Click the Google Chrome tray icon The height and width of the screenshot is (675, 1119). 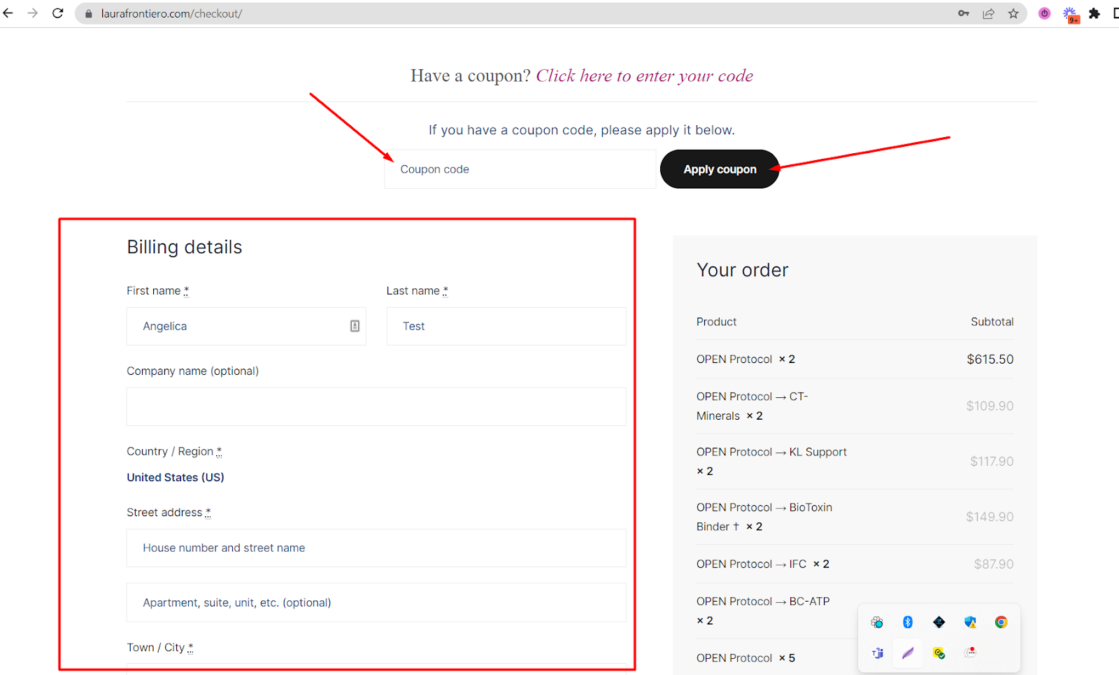click(1001, 622)
